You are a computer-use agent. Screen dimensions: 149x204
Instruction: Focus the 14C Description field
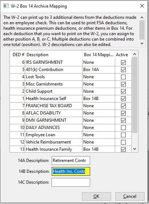(x=71, y=182)
